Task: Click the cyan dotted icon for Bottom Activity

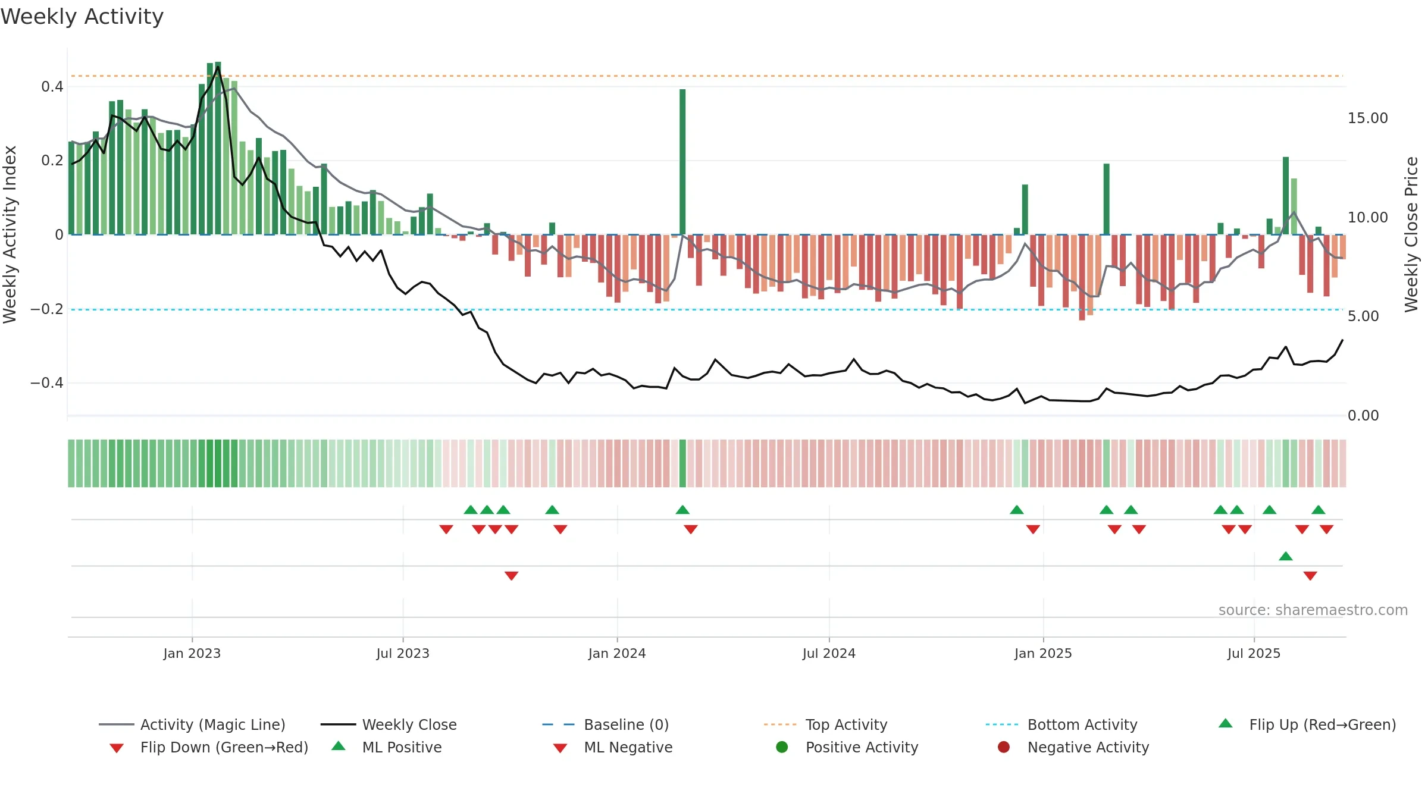Action: 1002,724
